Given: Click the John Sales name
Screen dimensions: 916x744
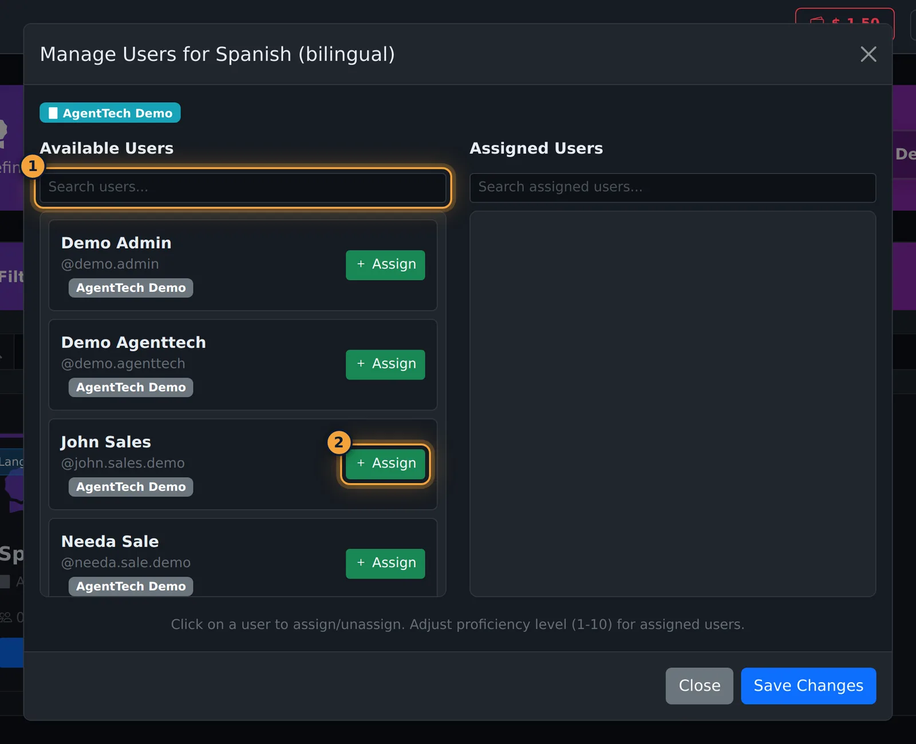Looking at the screenshot, I should point(106,442).
